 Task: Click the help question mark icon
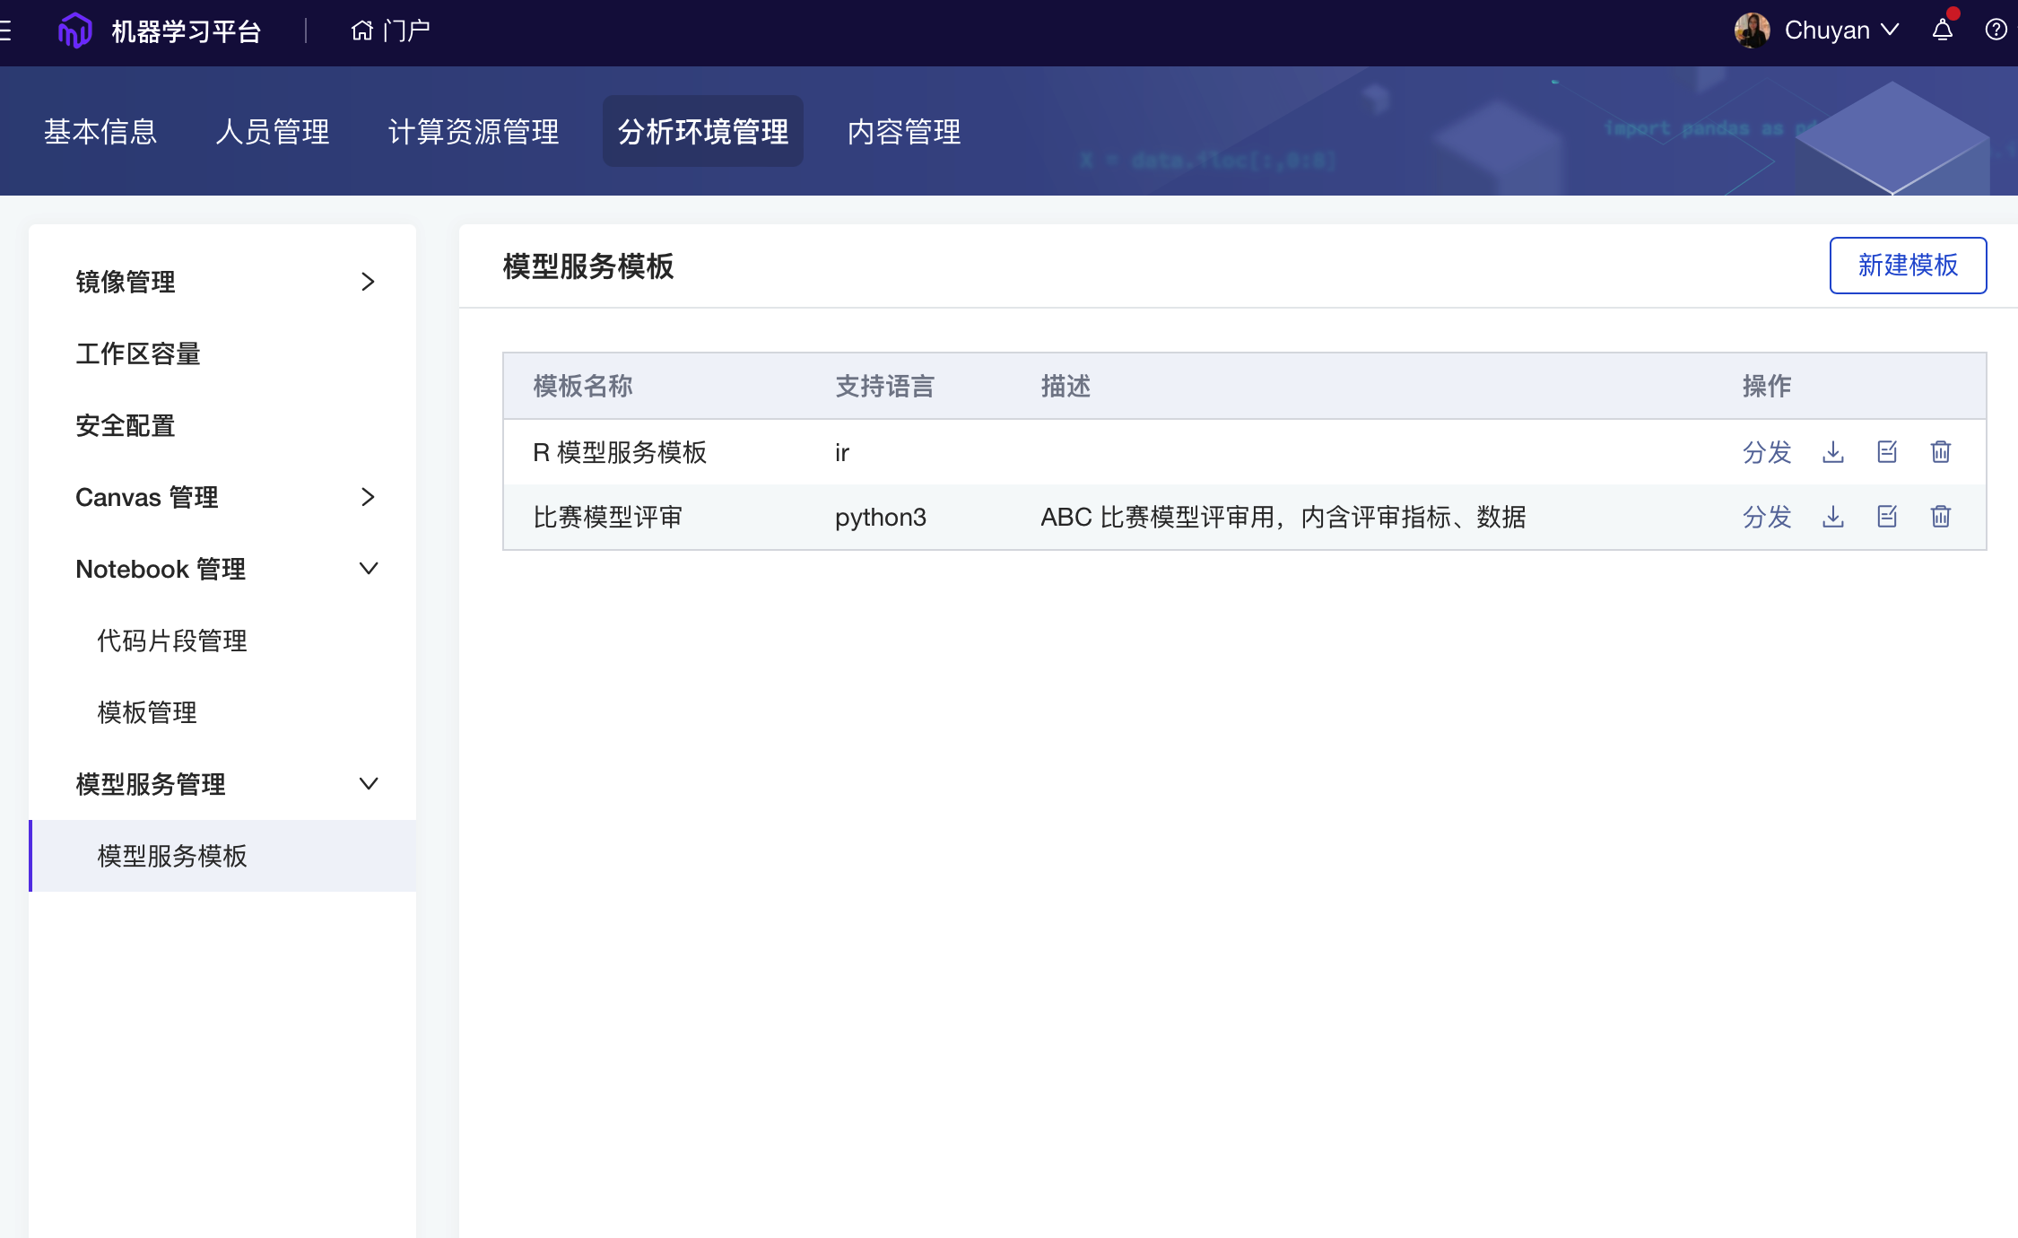1996,31
